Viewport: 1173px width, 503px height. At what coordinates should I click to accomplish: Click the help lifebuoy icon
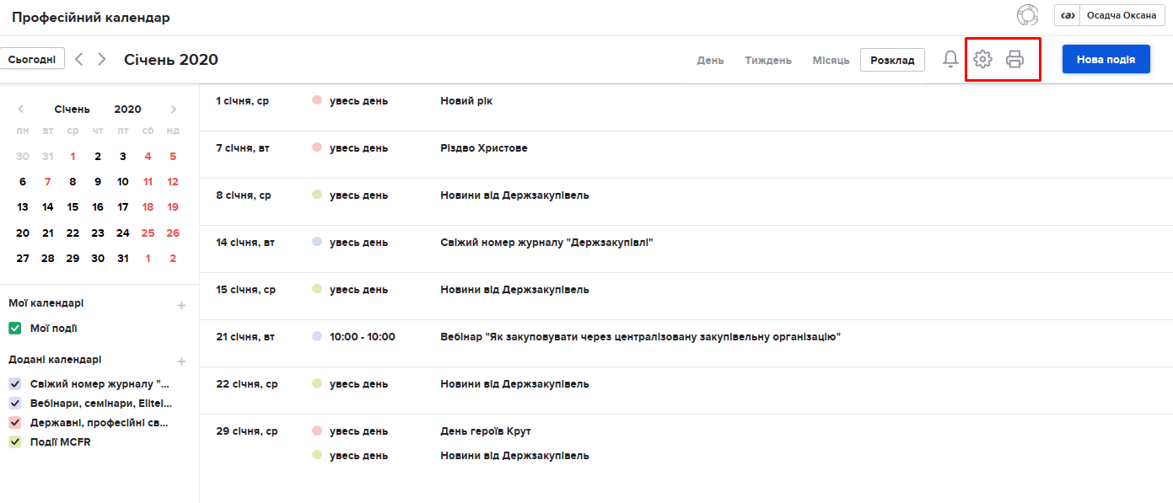pyautogui.click(x=1027, y=15)
